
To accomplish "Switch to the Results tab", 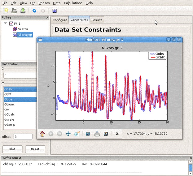I will point(97,20).
